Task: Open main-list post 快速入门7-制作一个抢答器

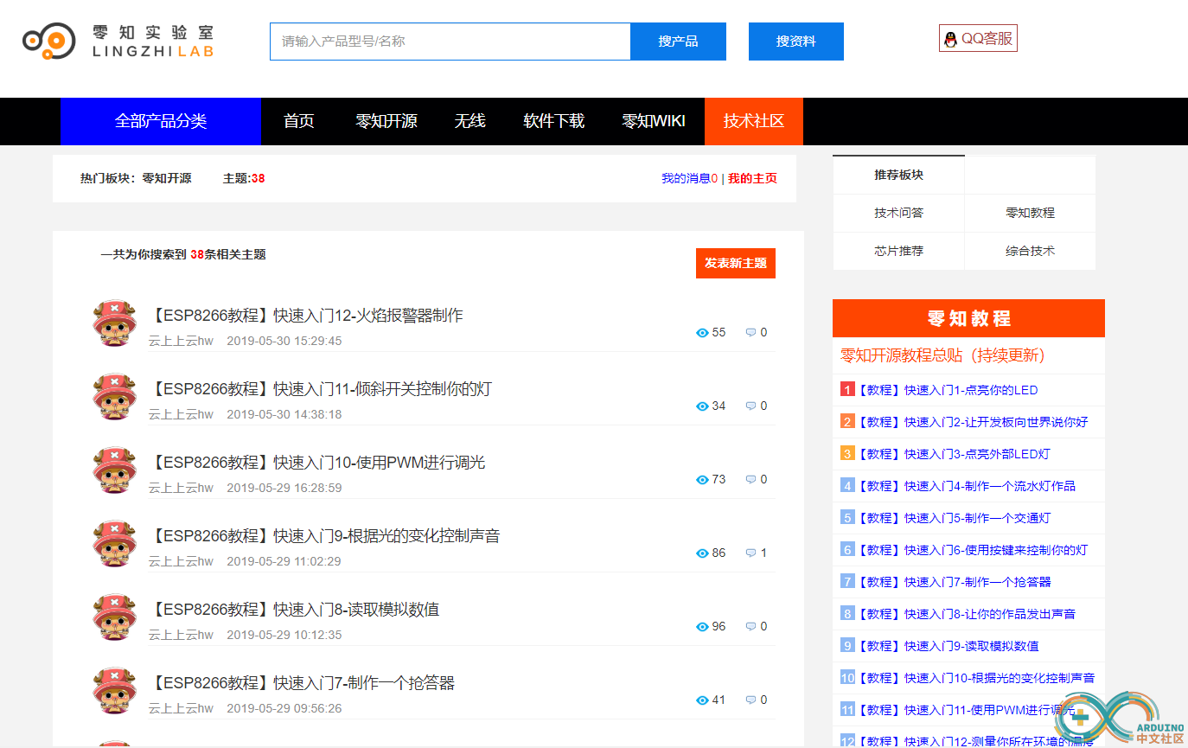Action: [302, 683]
